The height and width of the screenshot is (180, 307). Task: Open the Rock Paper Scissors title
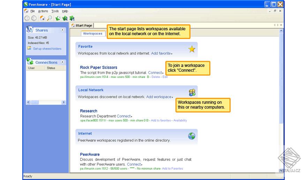tap(99, 68)
